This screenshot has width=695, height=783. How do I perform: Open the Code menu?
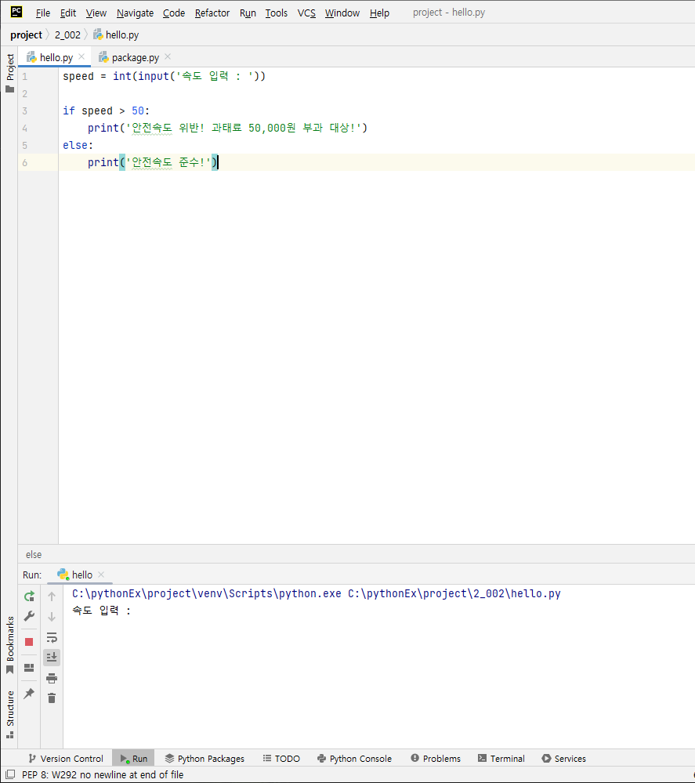coord(174,13)
